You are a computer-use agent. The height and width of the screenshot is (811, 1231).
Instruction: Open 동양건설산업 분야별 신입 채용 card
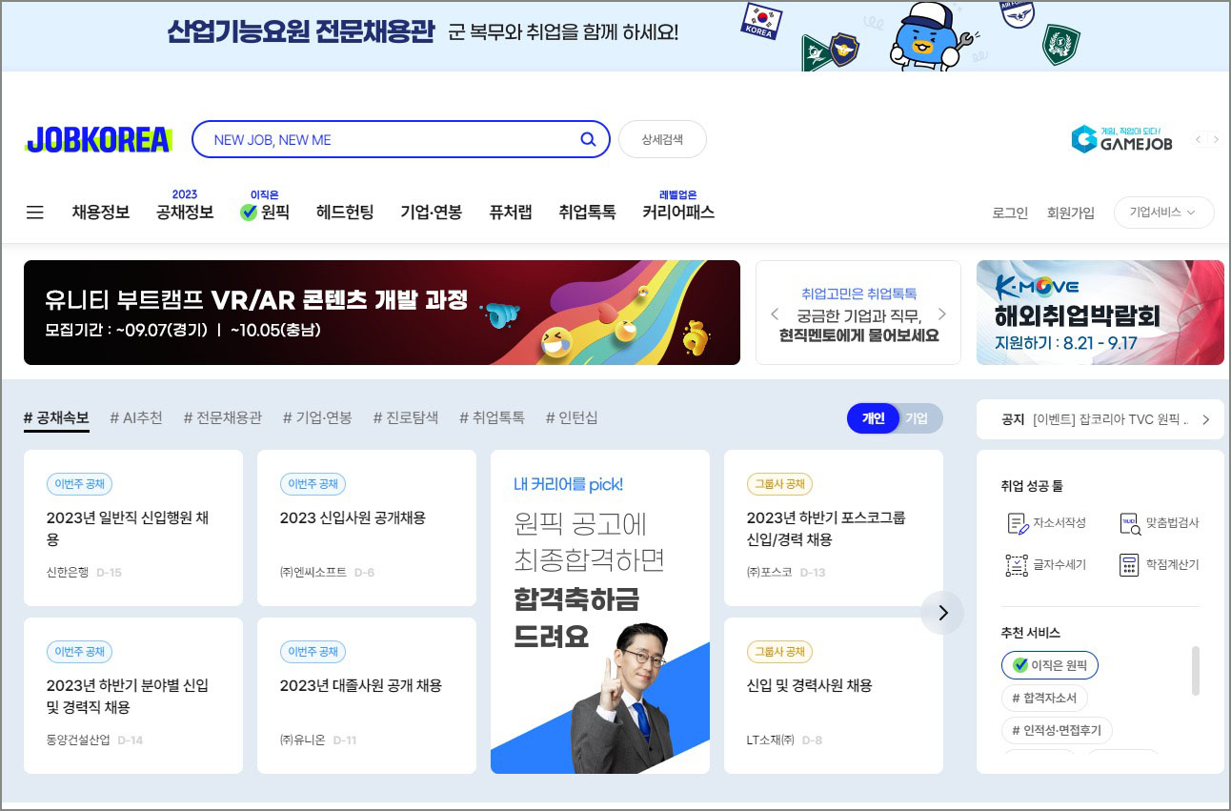[x=133, y=696]
